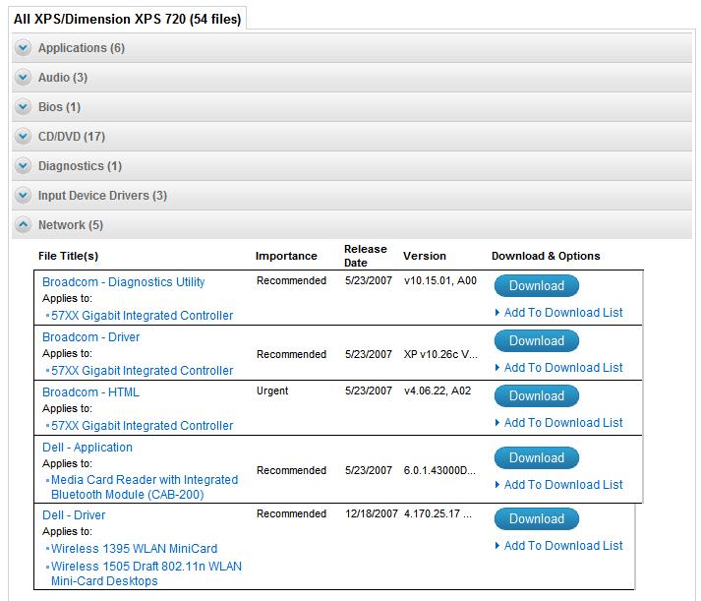The height and width of the screenshot is (601, 701).
Task: Expand the Input Device Drivers (3) chevron
Action: [x=23, y=195]
